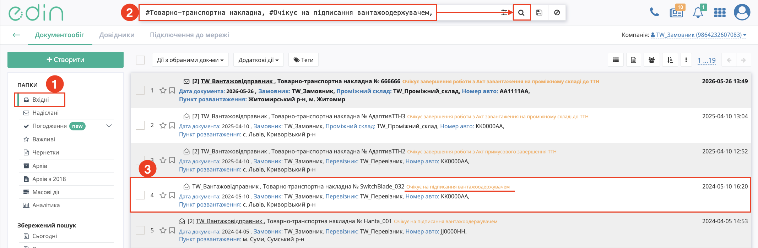Open the company selector TW_Замовник

(x=698, y=35)
